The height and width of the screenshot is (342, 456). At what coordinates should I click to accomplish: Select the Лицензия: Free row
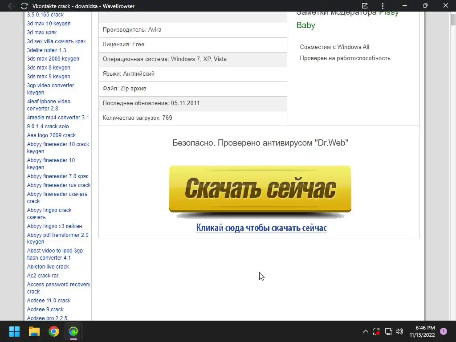pos(193,45)
